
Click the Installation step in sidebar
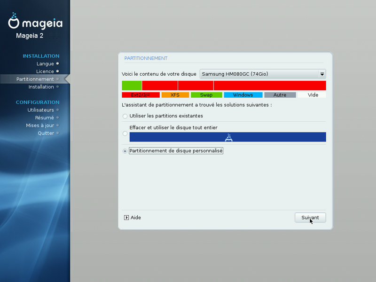click(41, 87)
